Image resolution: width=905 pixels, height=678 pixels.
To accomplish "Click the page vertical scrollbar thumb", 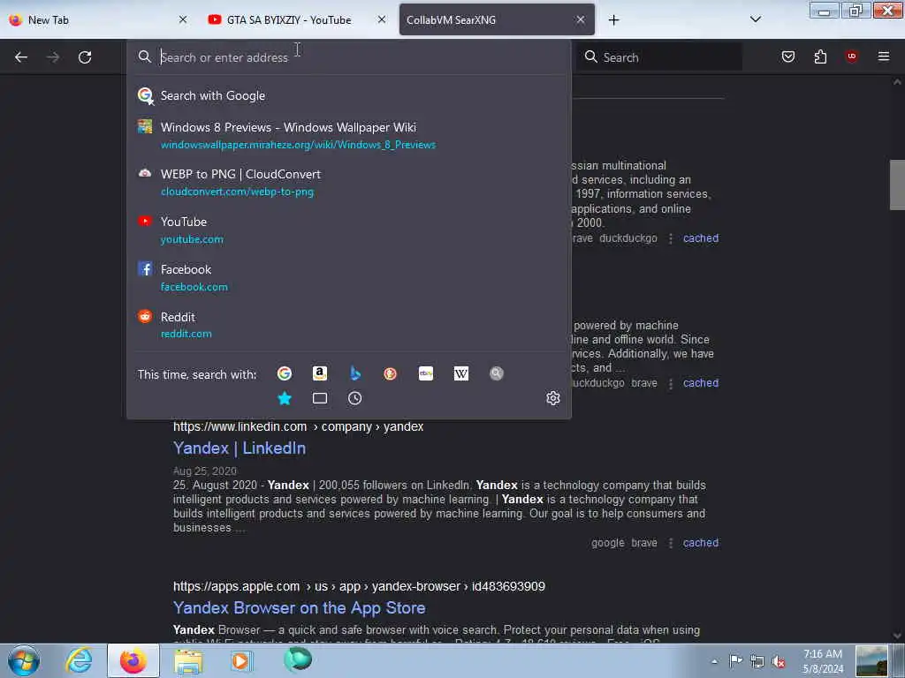I will [x=897, y=185].
